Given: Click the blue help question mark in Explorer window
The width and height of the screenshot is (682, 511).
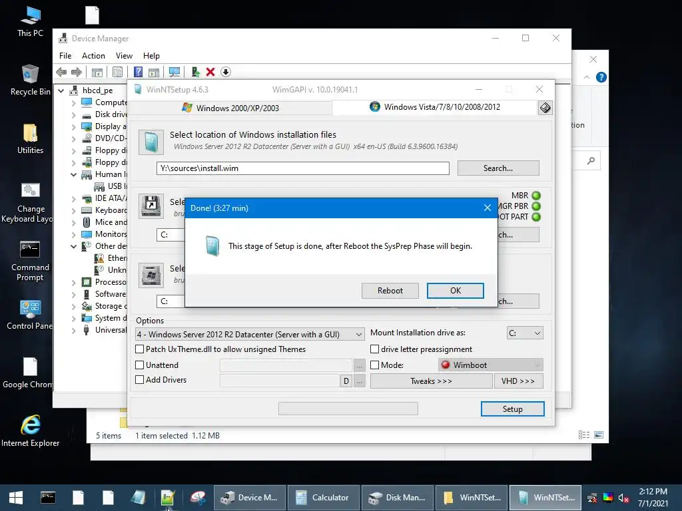Looking at the screenshot, I should [x=601, y=77].
